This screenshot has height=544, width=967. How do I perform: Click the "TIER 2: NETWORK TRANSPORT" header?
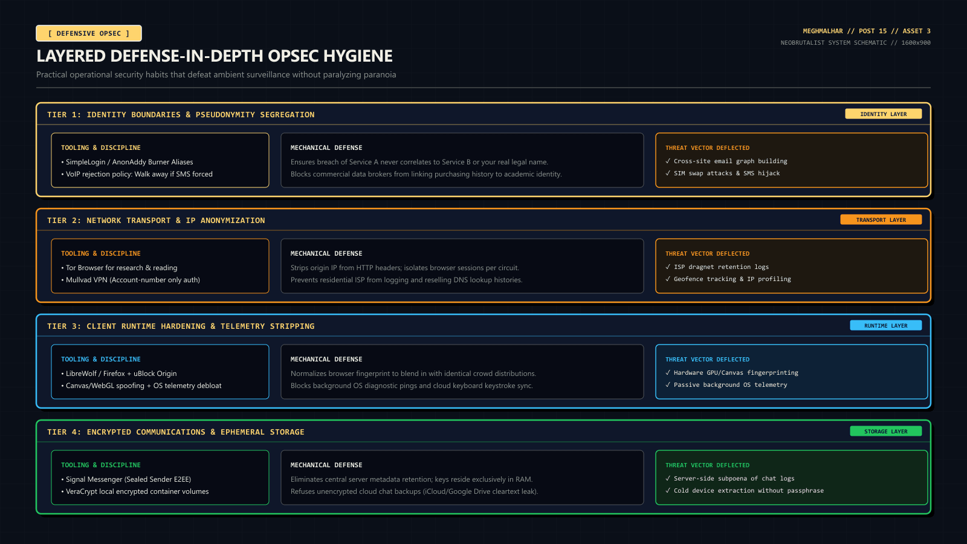[156, 221]
